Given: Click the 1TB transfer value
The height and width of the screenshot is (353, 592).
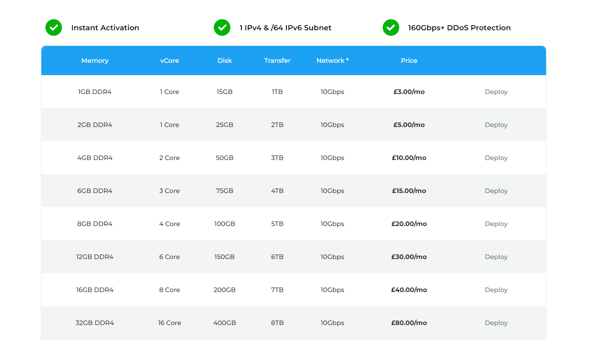Looking at the screenshot, I should [277, 92].
